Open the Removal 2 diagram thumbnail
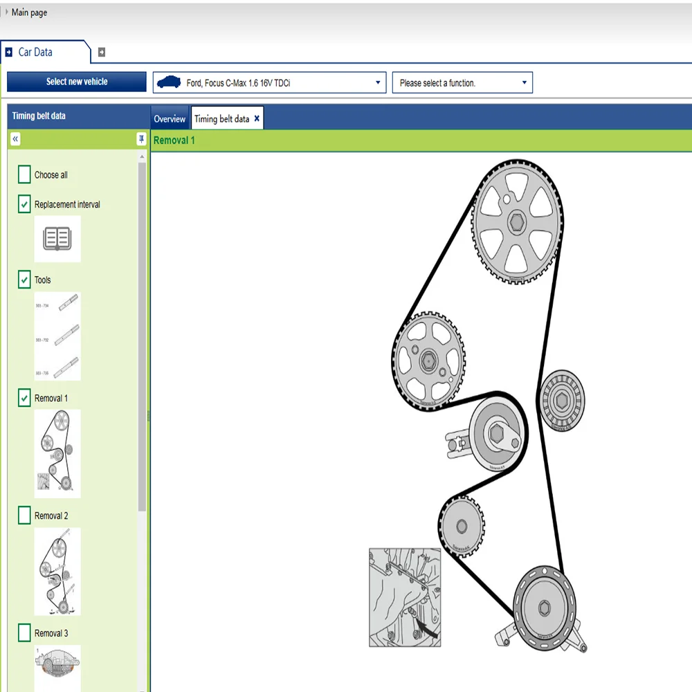 [57, 571]
